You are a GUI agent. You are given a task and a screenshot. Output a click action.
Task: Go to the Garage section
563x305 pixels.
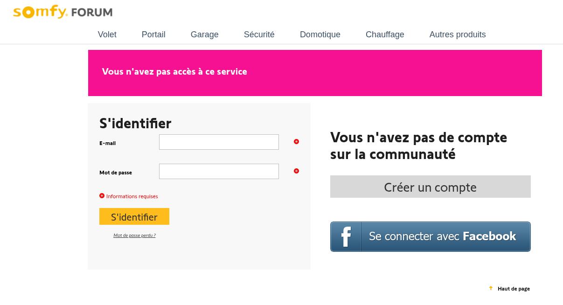(x=204, y=35)
